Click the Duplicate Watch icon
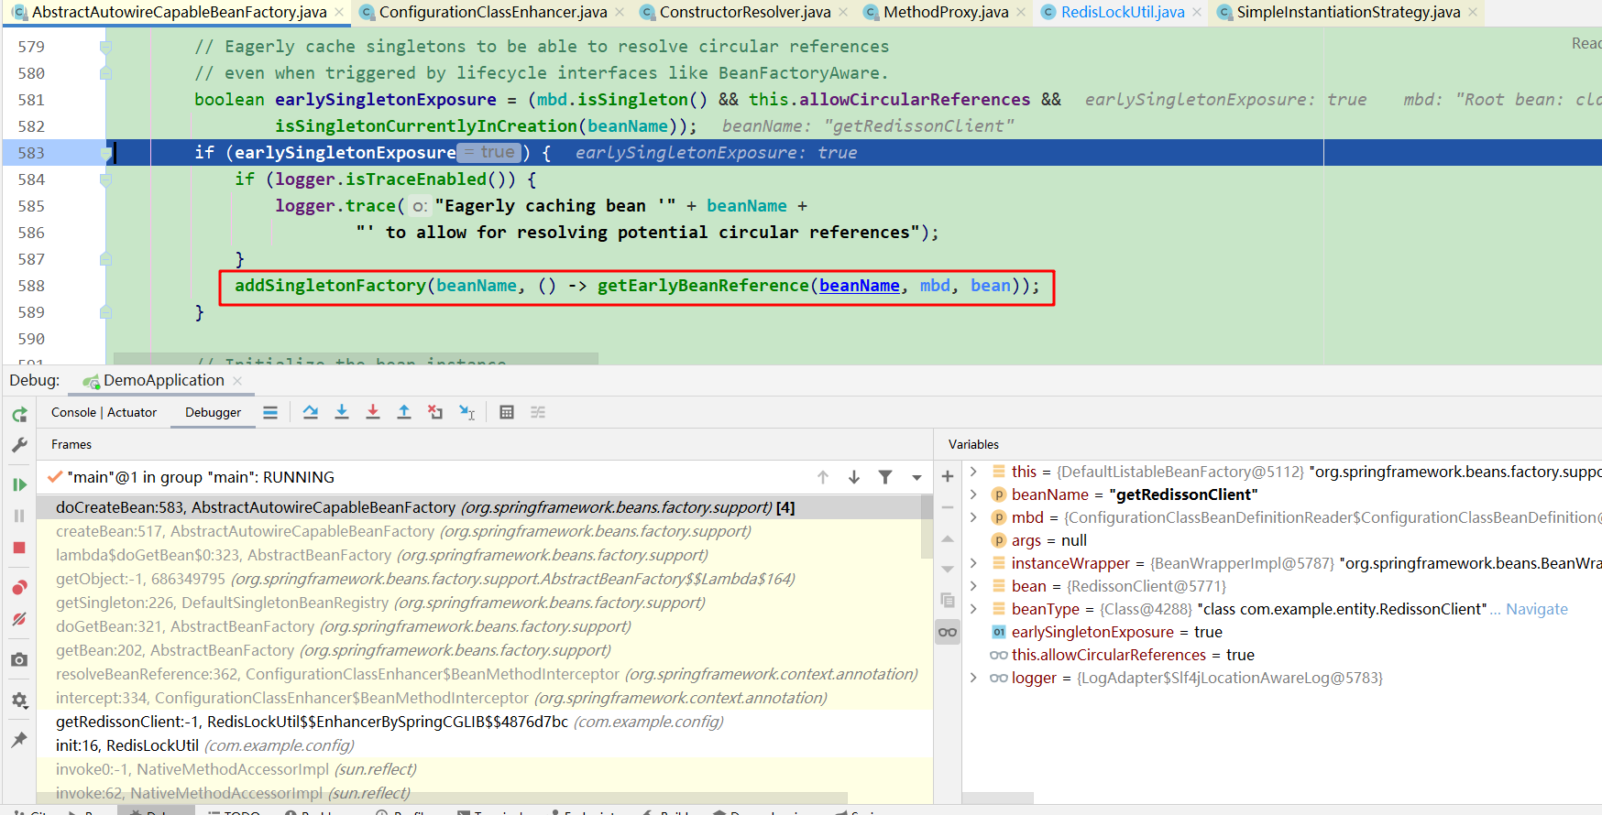1602x815 pixels. pos(948,601)
